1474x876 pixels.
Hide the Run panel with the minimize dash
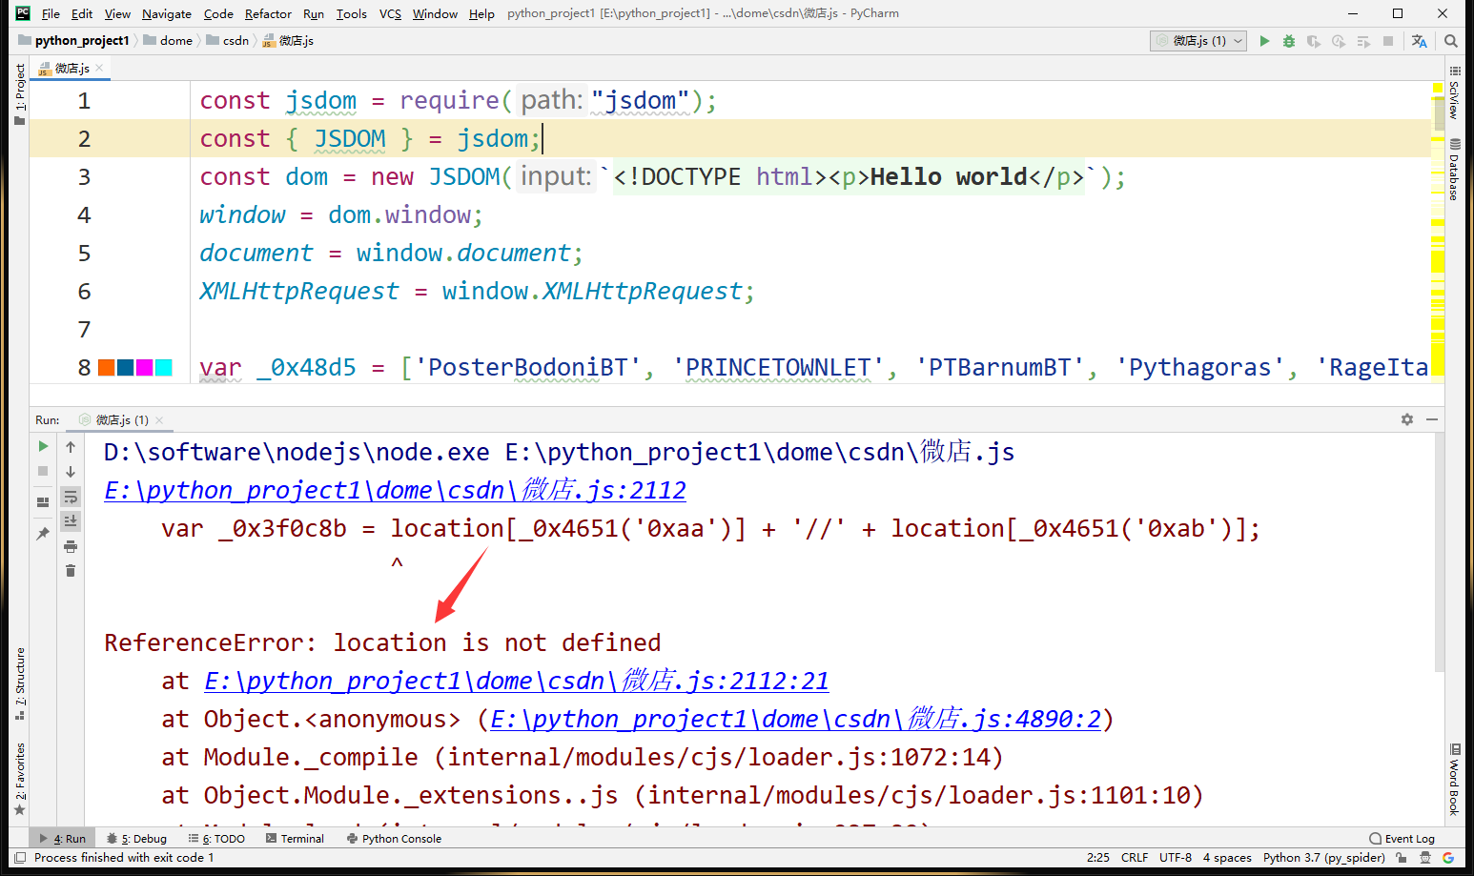tap(1432, 419)
